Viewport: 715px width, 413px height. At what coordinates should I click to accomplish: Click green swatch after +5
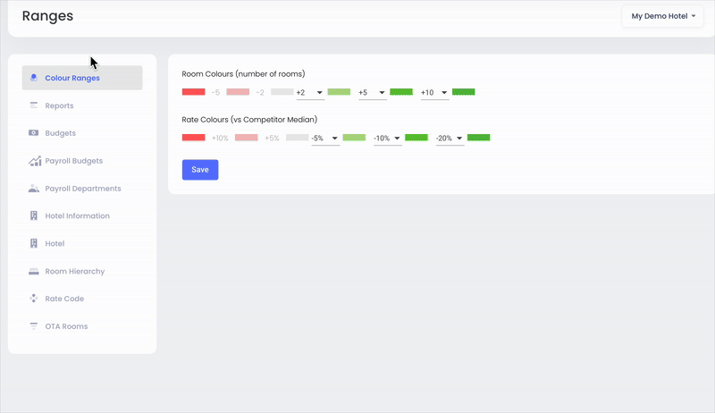pos(401,91)
